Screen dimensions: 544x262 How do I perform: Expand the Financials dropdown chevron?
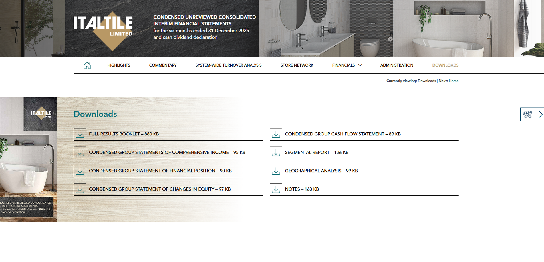pyautogui.click(x=360, y=65)
